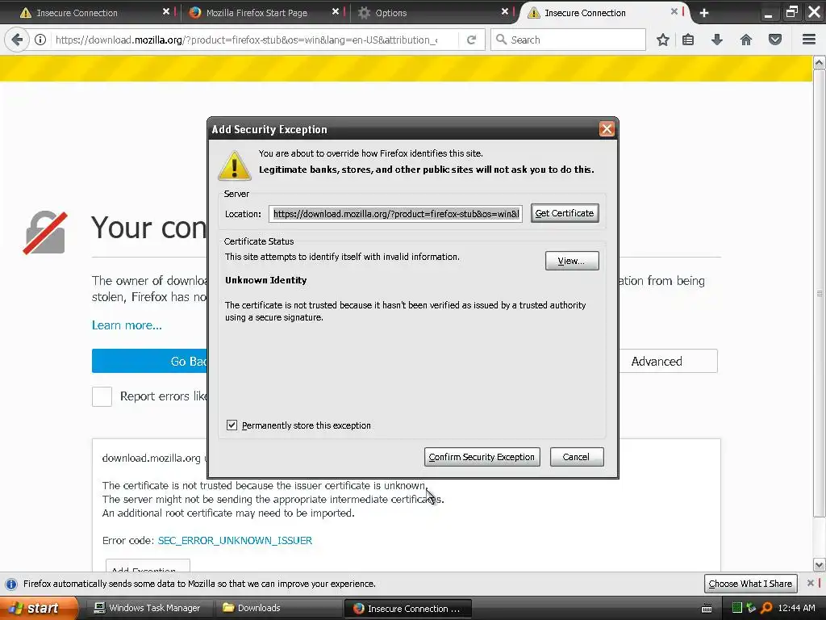The width and height of the screenshot is (826, 620).
Task: Close the Add Security Exception dialog
Action: pos(607,129)
